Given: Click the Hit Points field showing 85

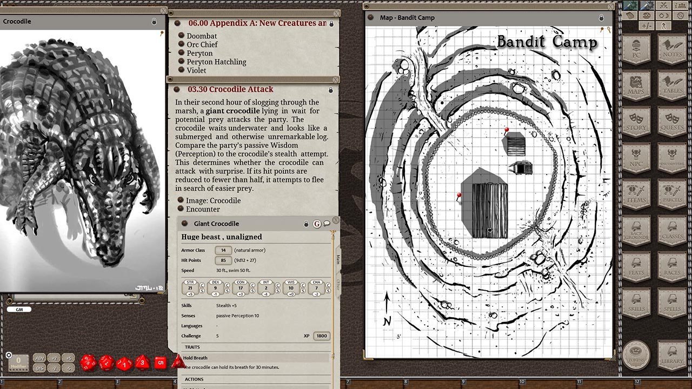Looking at the screenshot, I should coord(223,260).
